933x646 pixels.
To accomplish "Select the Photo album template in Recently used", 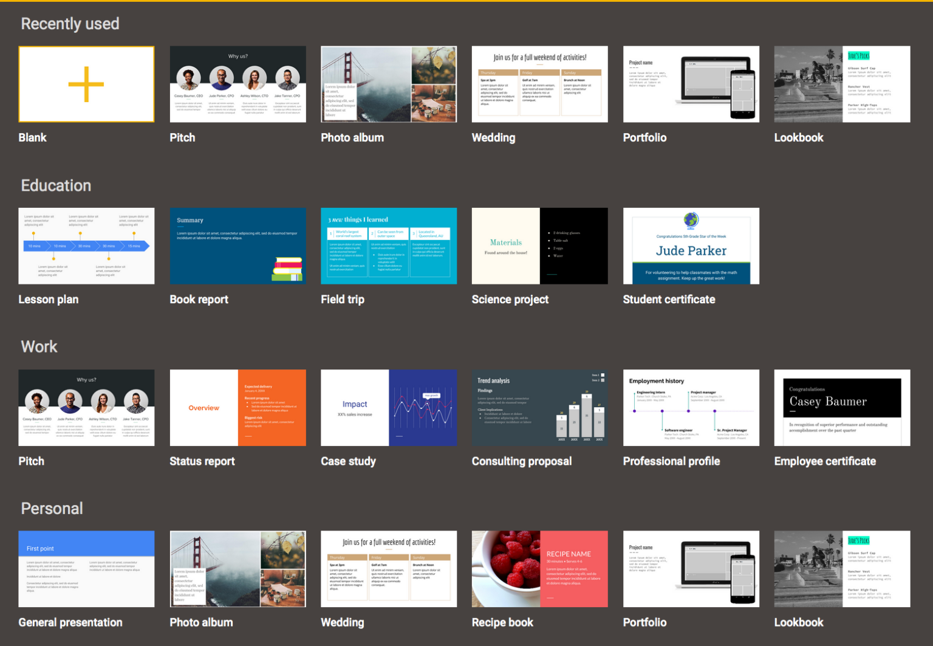I will 388,84.
